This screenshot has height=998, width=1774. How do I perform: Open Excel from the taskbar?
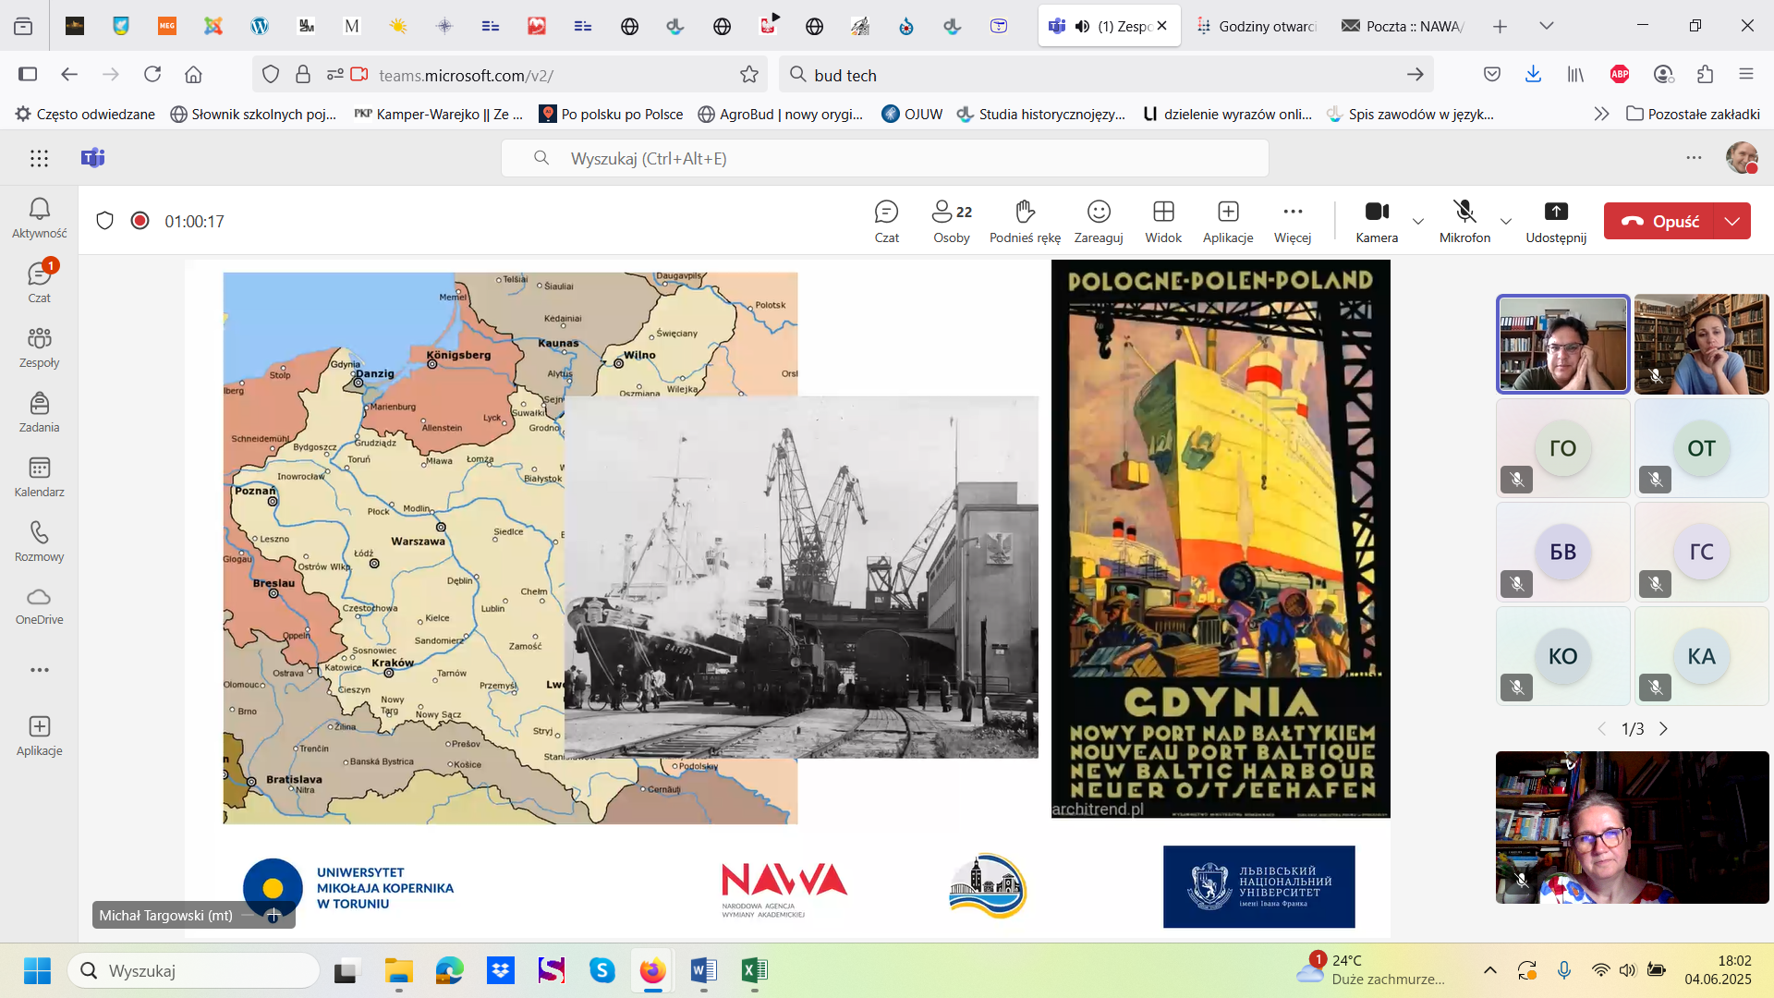[754, 970]
